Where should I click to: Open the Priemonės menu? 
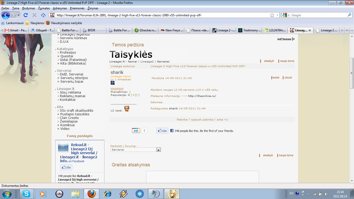click(77, 8)
